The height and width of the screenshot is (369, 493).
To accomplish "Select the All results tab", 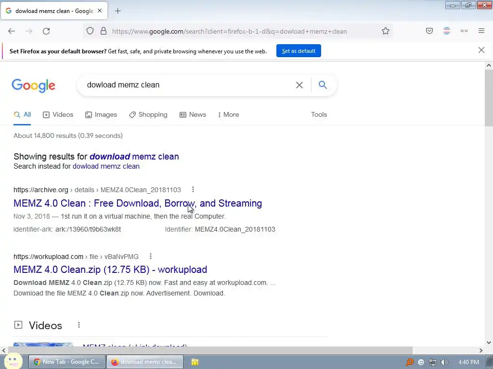I will point(22,115).
